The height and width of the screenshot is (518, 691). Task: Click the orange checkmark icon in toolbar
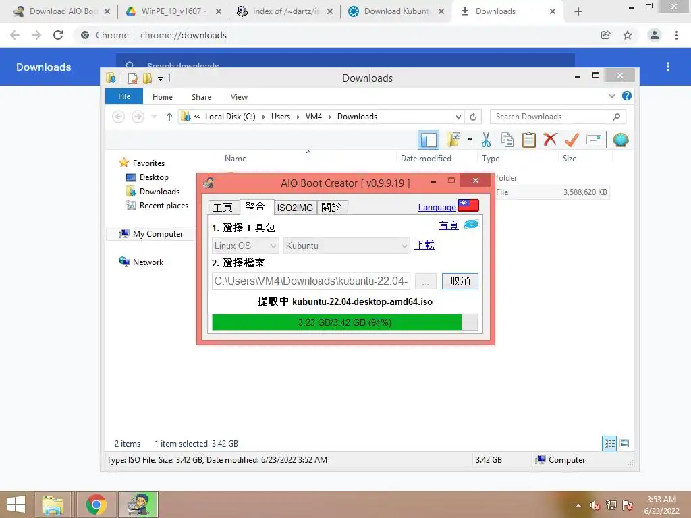pos(572,140)
